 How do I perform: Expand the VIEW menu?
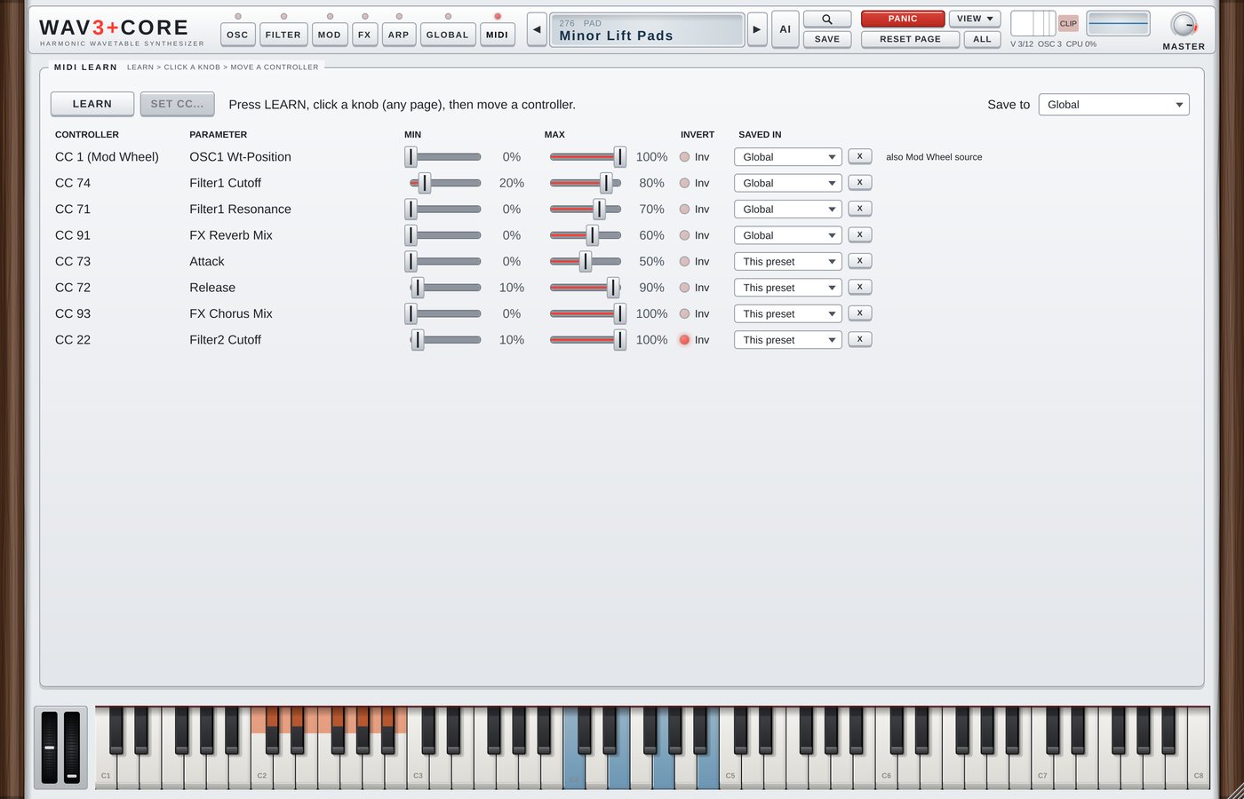coord(975,19)
